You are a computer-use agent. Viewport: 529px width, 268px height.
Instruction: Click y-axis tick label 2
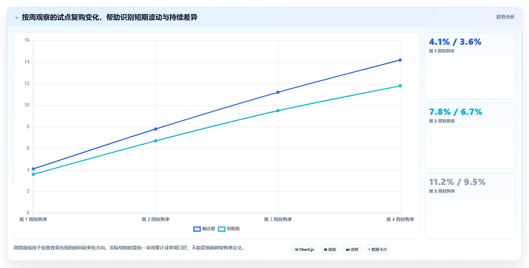pyautogui.click(x=28, y=191)
